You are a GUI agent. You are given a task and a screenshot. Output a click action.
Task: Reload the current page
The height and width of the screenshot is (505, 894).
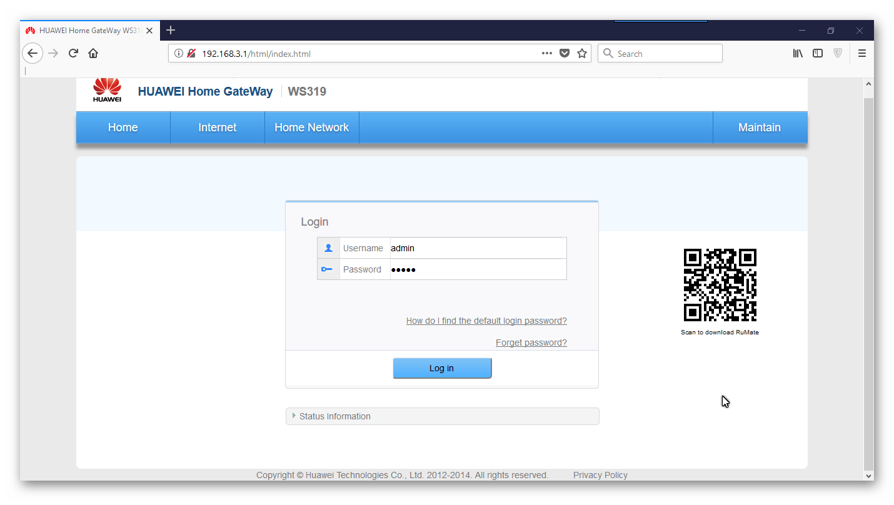pos(73,53)
